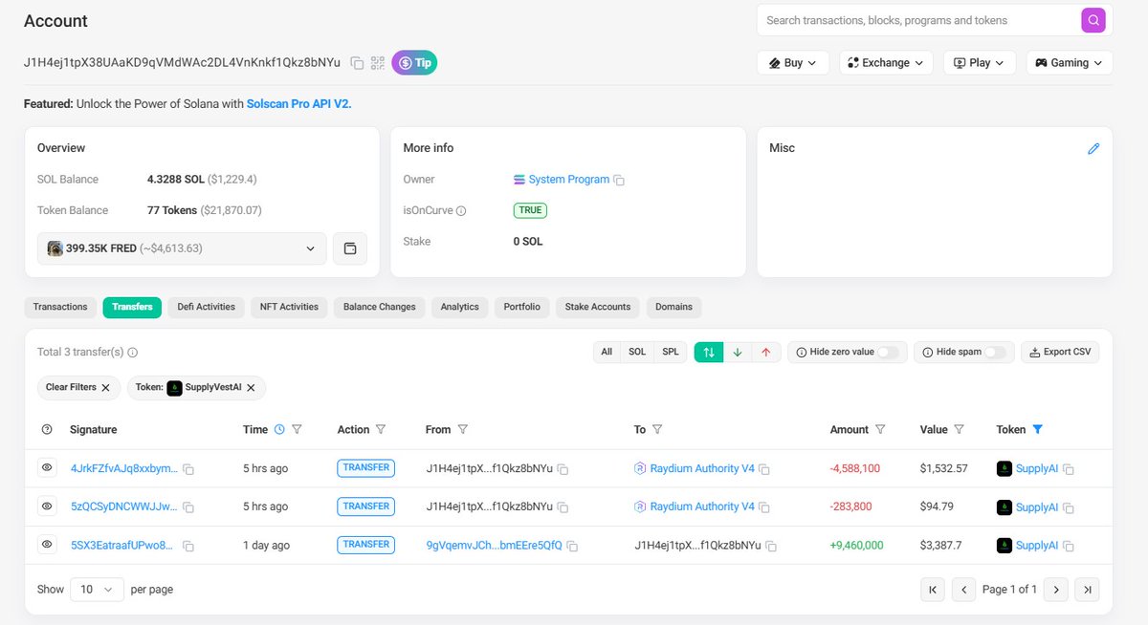This screenshot has width=1148, height=625.
Task: Switch to the Transactions tab
Action: (x=60, y=307)
